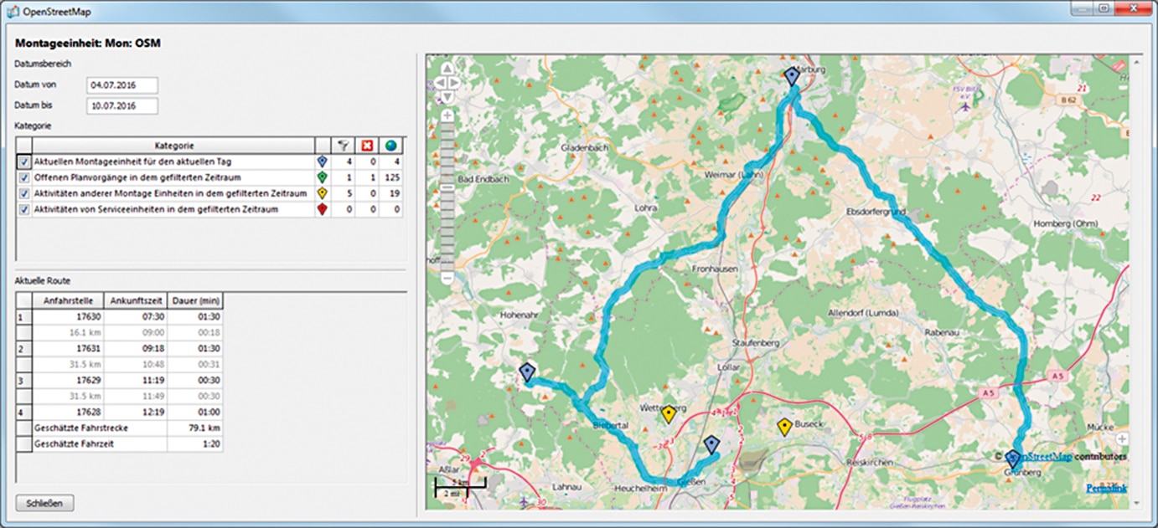The width and height of the screenshot is (1158, 528).
Task: Uncheck Offenen Planvorgänge category checkbox
Action: tap(24, 177)
